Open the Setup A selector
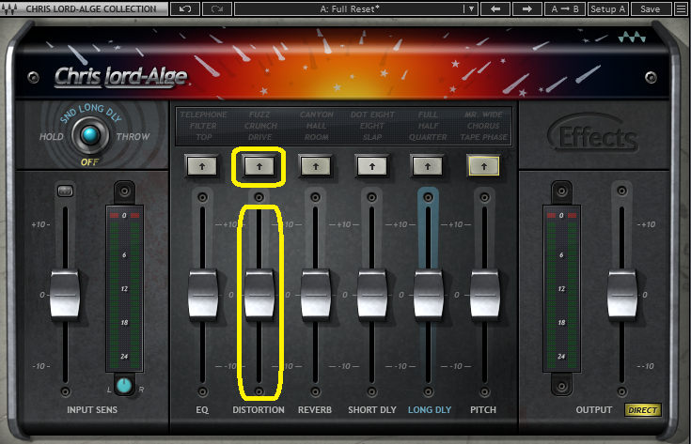 pyautogui.click(x=608, y=8)
